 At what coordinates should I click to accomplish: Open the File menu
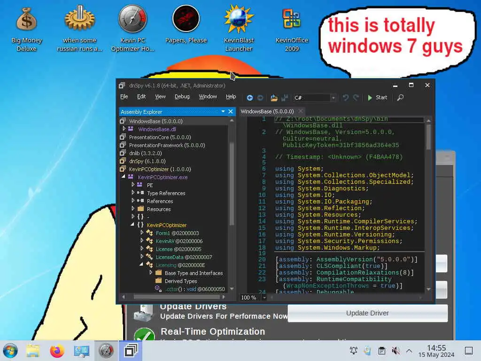tap(124, 97)
